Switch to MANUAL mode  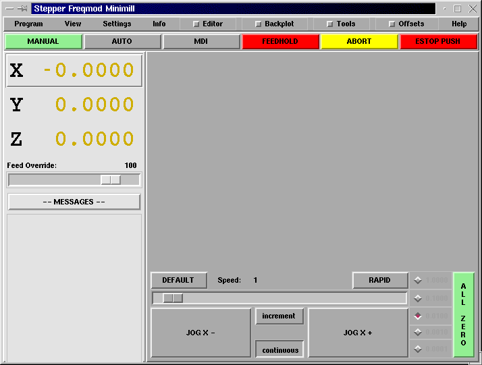43,41
